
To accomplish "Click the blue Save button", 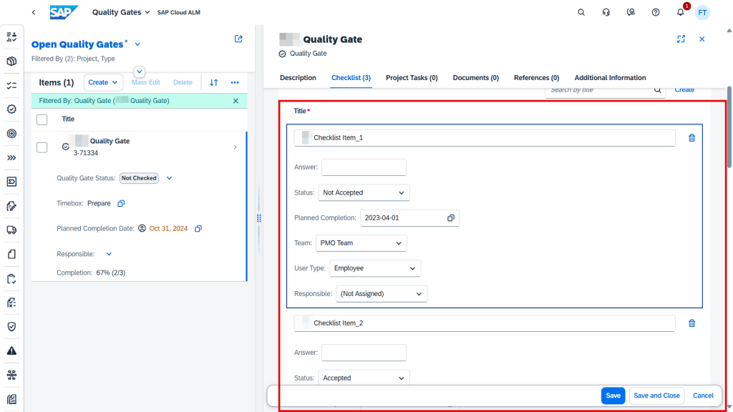I will click(x=613, y=396).
